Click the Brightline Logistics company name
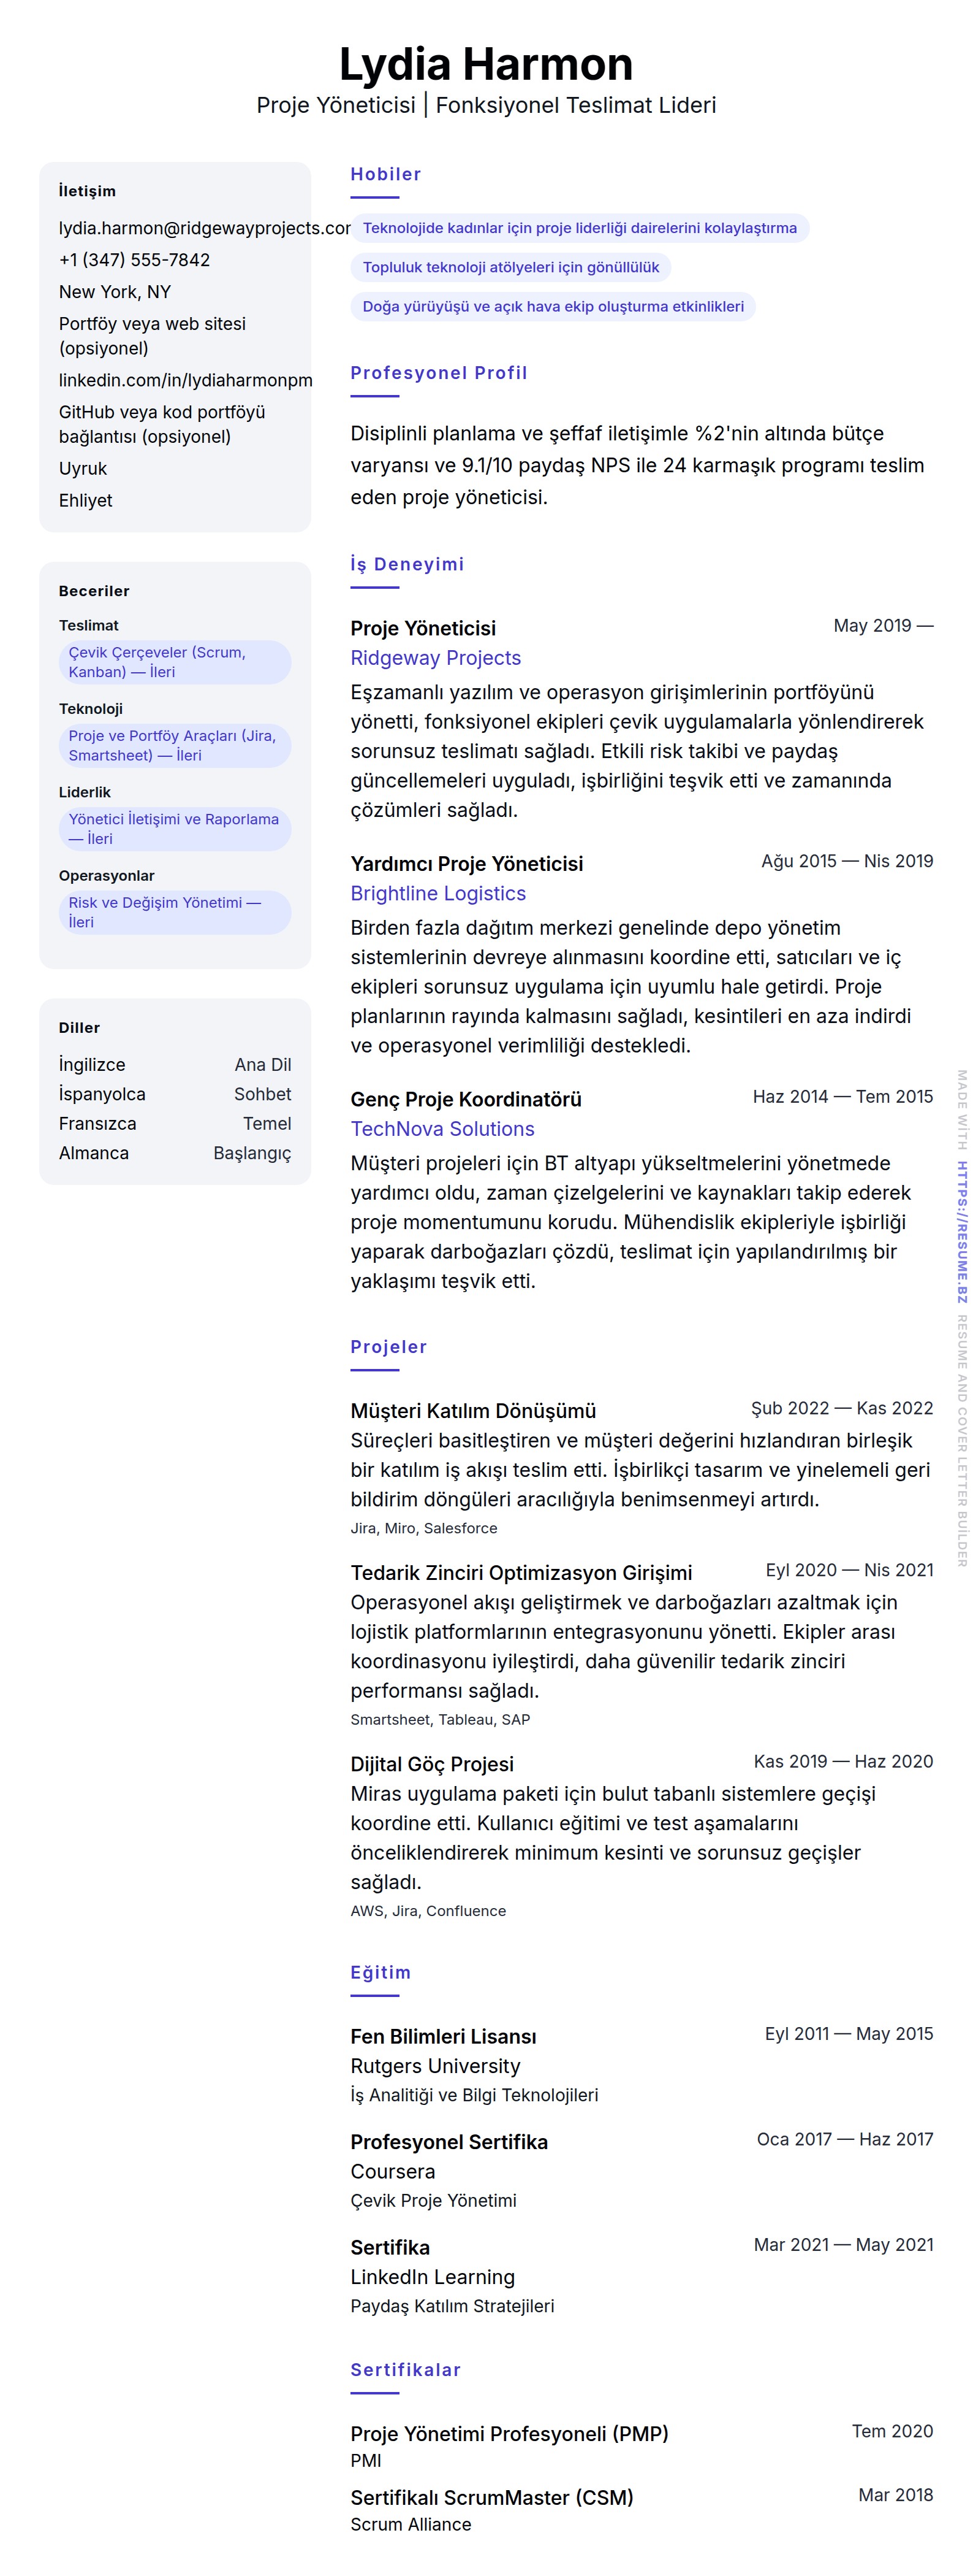The width and height of the screenshot is (973, 2576). click(x=437, y=894)
